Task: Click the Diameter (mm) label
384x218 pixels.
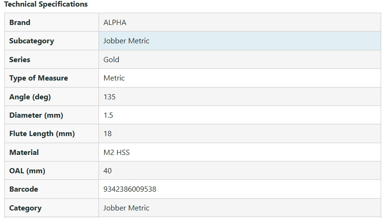Action: [x=36, y=115]
